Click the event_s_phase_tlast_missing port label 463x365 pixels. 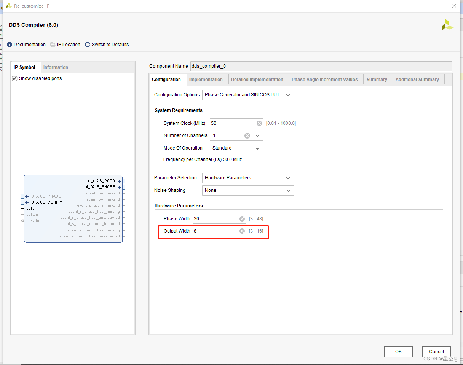pos(94,212)
